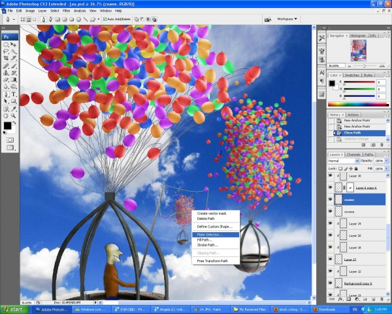
Task: Hide Layer 30 with its eye icon
Action: click(x=331, y=176)
